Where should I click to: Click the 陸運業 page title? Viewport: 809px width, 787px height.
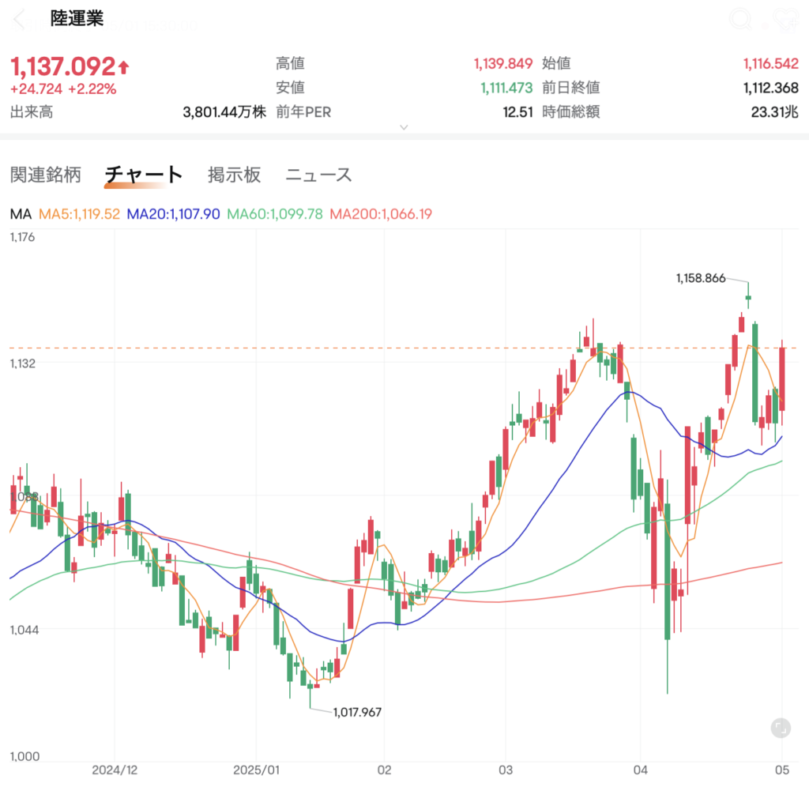[x=77, y=18]
